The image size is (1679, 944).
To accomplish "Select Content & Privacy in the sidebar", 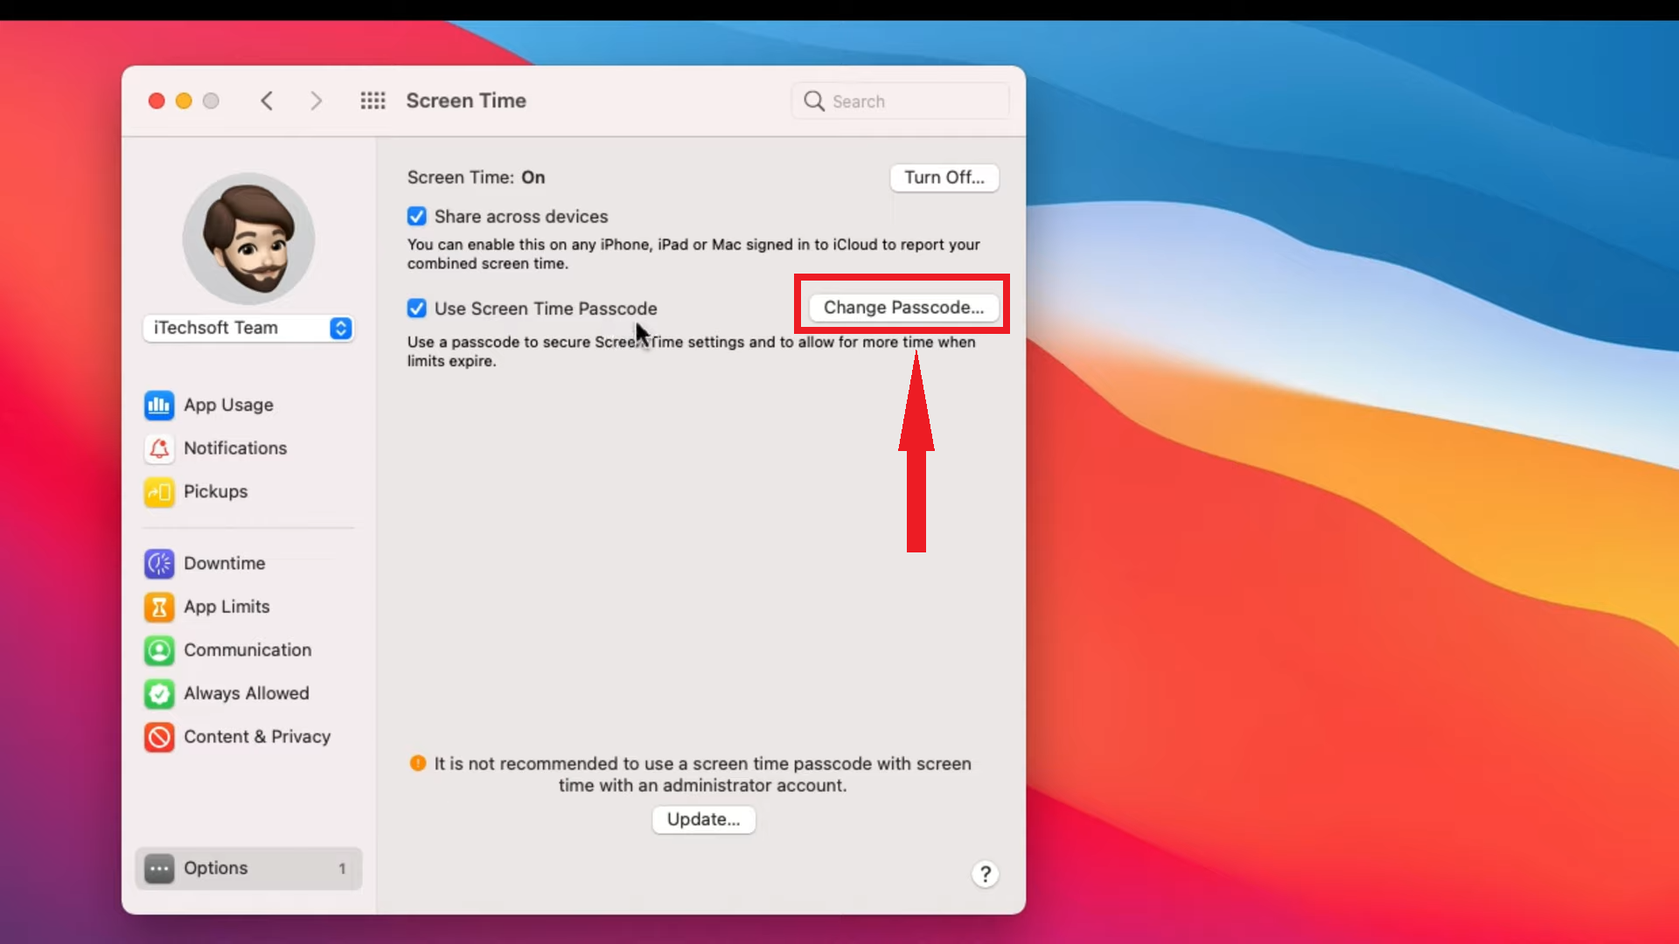I will pyautogui.click(x=257, y=737).
